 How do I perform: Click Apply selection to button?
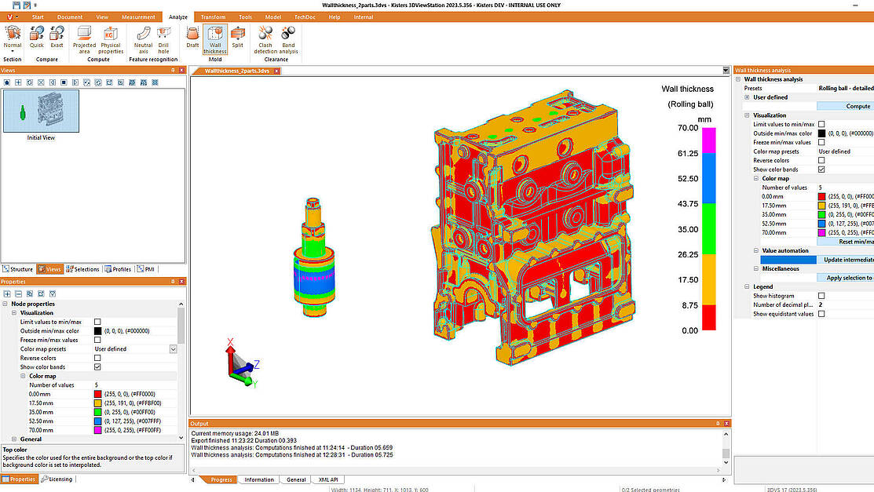point(846,278)
